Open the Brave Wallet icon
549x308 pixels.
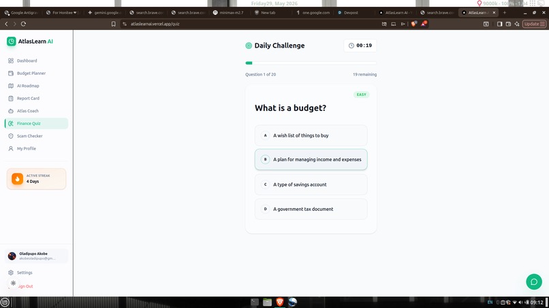(x=508, y=24)
